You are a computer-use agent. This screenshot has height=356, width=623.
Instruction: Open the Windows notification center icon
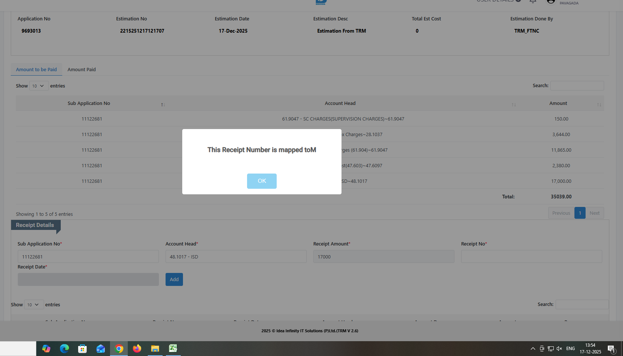[x=611, y=349]
